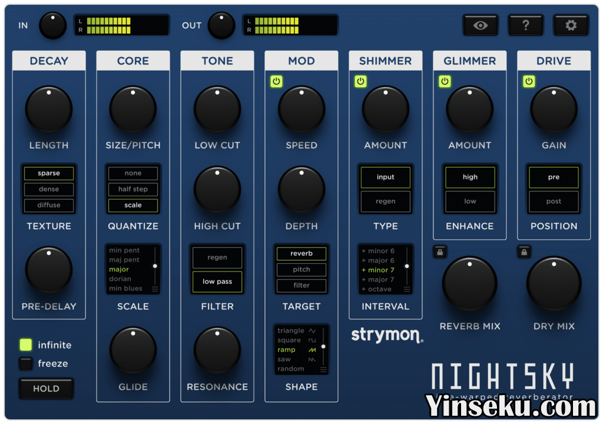
Task: Set Quantize to half step
Action: tap(133, 189)
